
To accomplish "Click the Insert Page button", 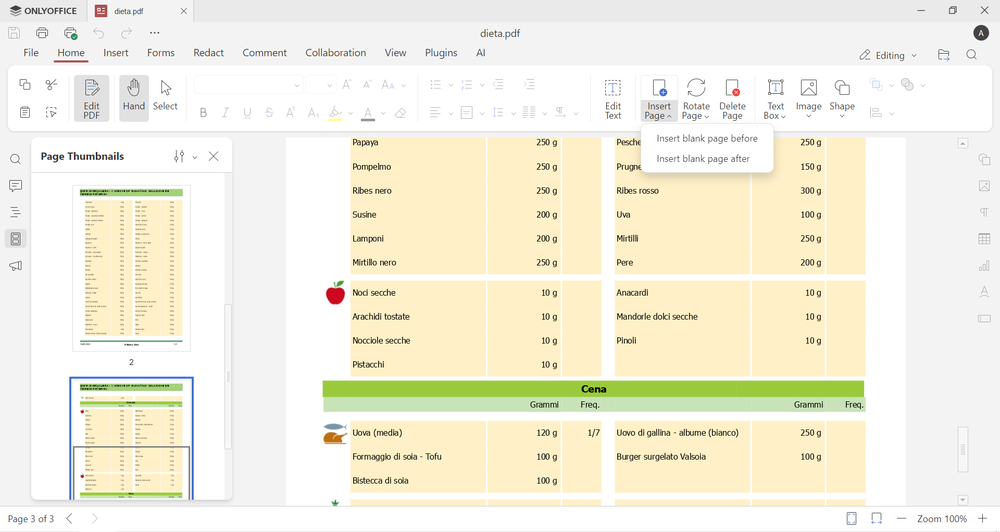I will 659,98.
